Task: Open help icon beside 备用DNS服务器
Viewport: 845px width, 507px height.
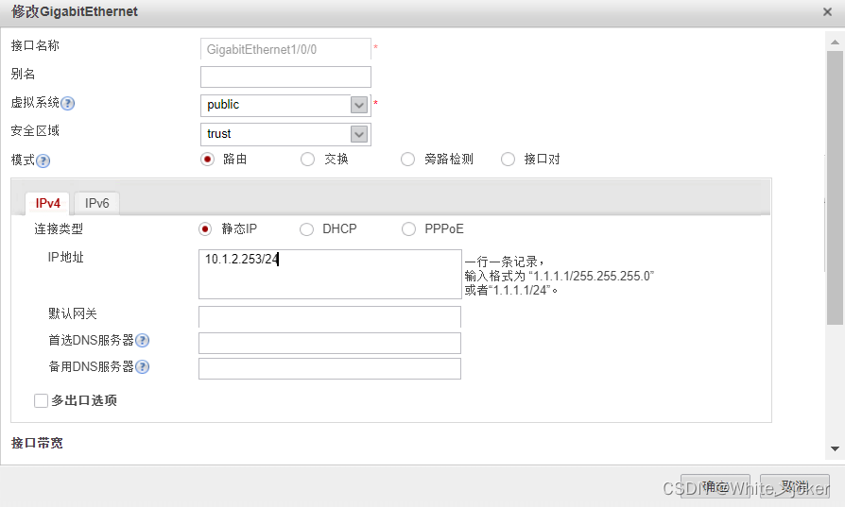Action: pyautogui.click(x=142, y=367)
